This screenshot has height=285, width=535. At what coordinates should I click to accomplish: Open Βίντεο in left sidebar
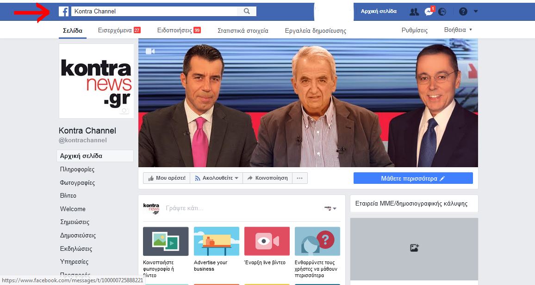click(68, 195)
